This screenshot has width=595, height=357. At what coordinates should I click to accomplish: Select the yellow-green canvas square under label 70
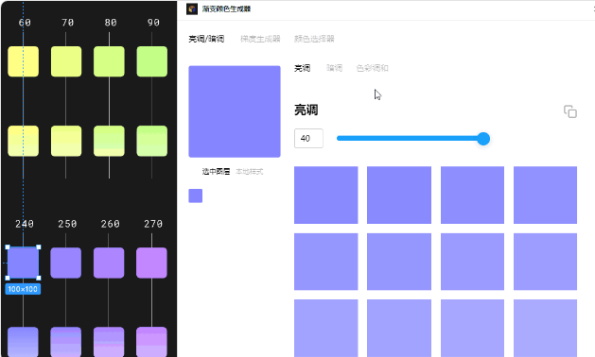click(66, 61)
